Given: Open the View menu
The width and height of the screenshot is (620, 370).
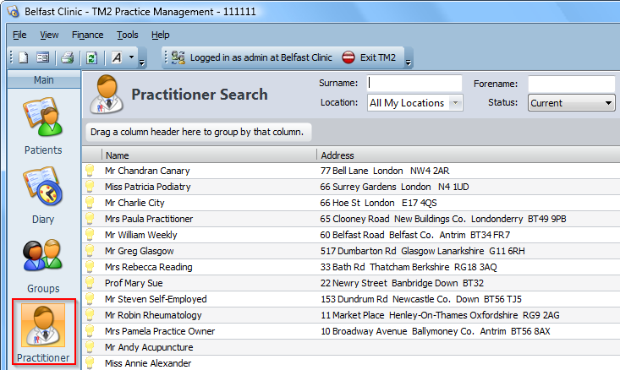Looking at the screenshot, I should [x=49, y=35].
